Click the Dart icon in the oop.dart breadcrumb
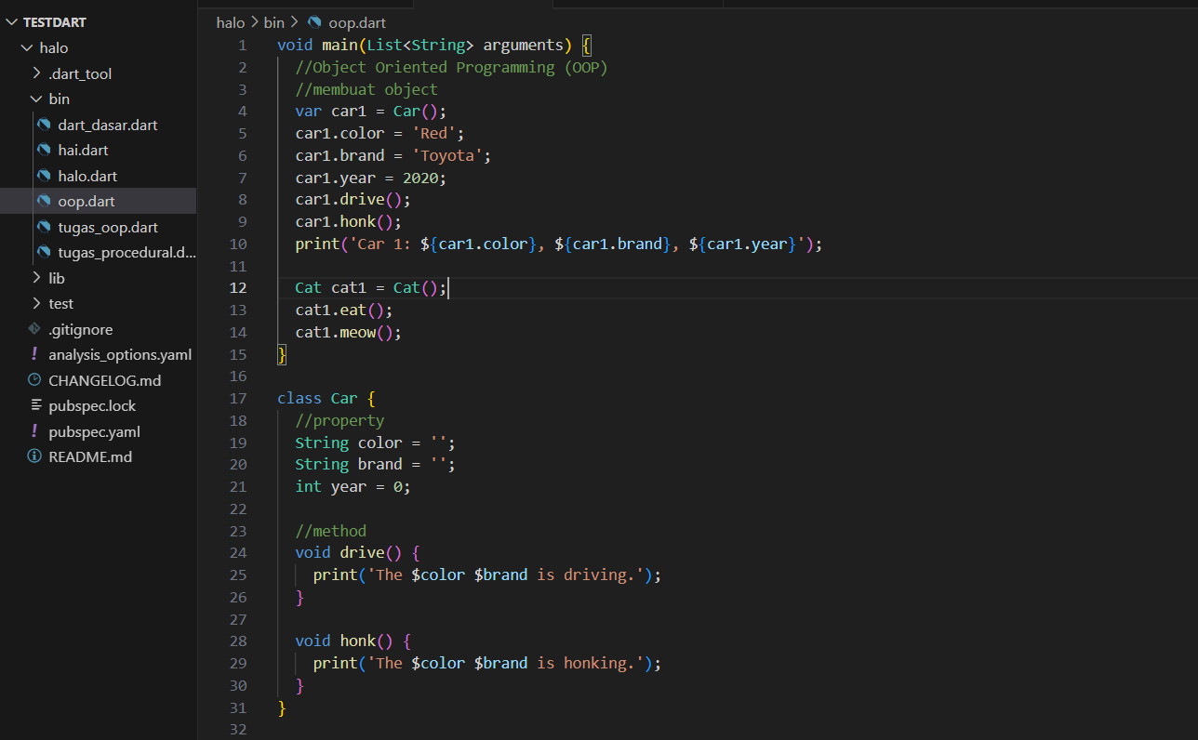The height and width of the screenshot is (740, 1198). (x=314, y=22)
